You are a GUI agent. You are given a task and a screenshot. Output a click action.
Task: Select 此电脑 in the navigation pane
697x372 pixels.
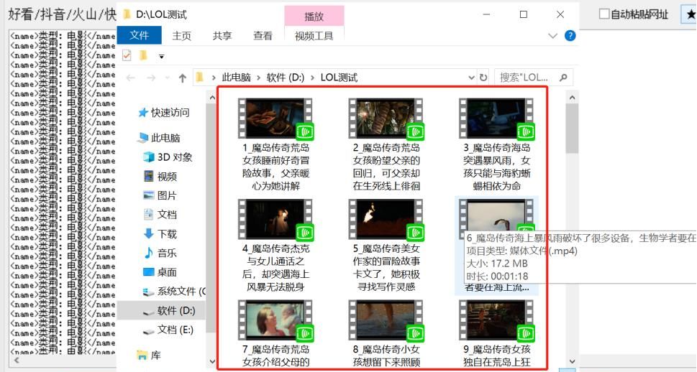tap(159, 138)
